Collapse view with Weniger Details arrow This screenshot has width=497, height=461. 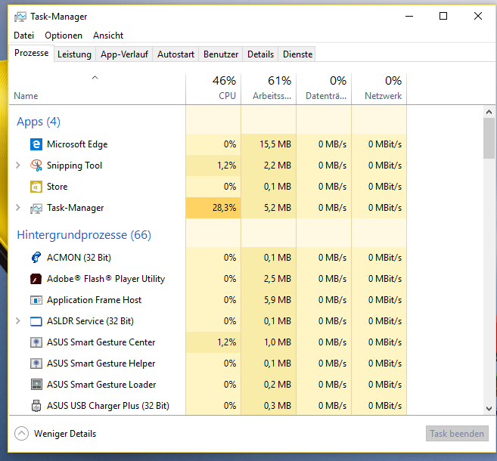[21, 434]
